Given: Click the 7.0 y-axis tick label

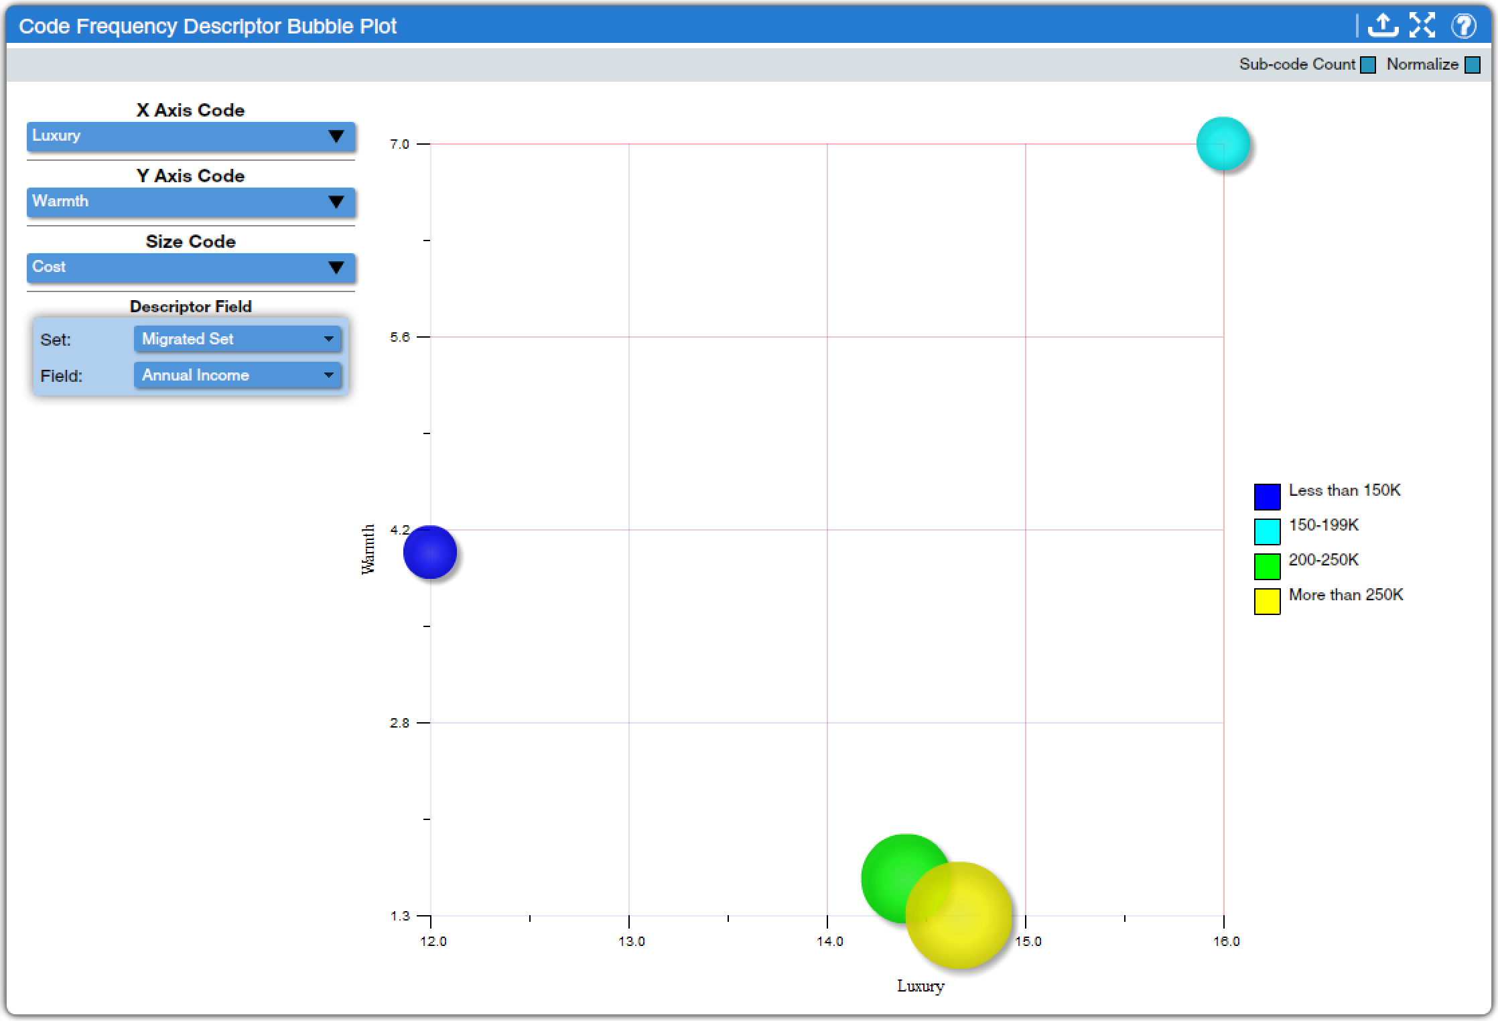Looking at the screenshot, I should pyautogui.click(x=399, y=144).
